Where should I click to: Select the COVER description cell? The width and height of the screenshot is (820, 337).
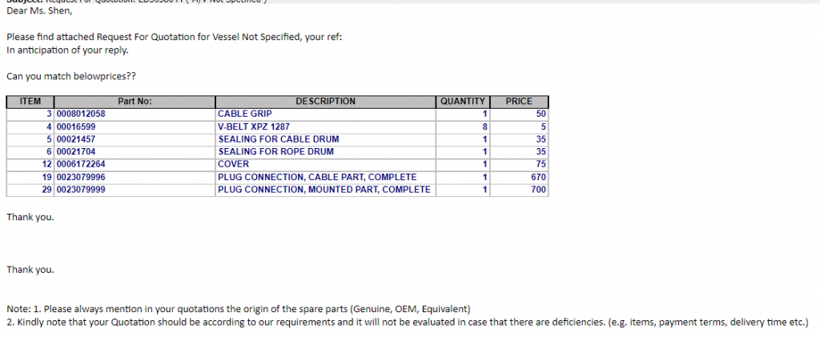pos(325,165)
